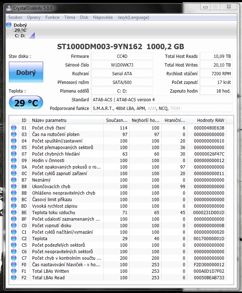Click the status orb for C6 Počet neopravitelných sektorů
The width and height of the screenshot is (242, 293).
pyautogui.click(x=14, y=251)
